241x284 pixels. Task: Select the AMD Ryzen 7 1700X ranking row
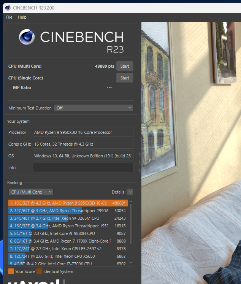click(x=68, y=241)
